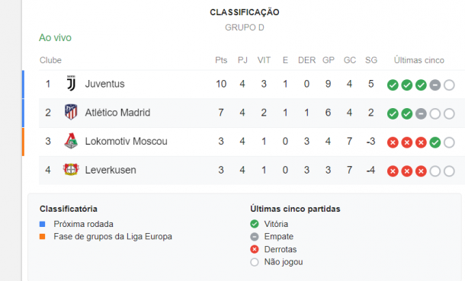Image resolution: width=465 pixels, height=281 pixels.
Task: Click the Atlético Madrid crest icon
Action: click(x=71, y=112)
